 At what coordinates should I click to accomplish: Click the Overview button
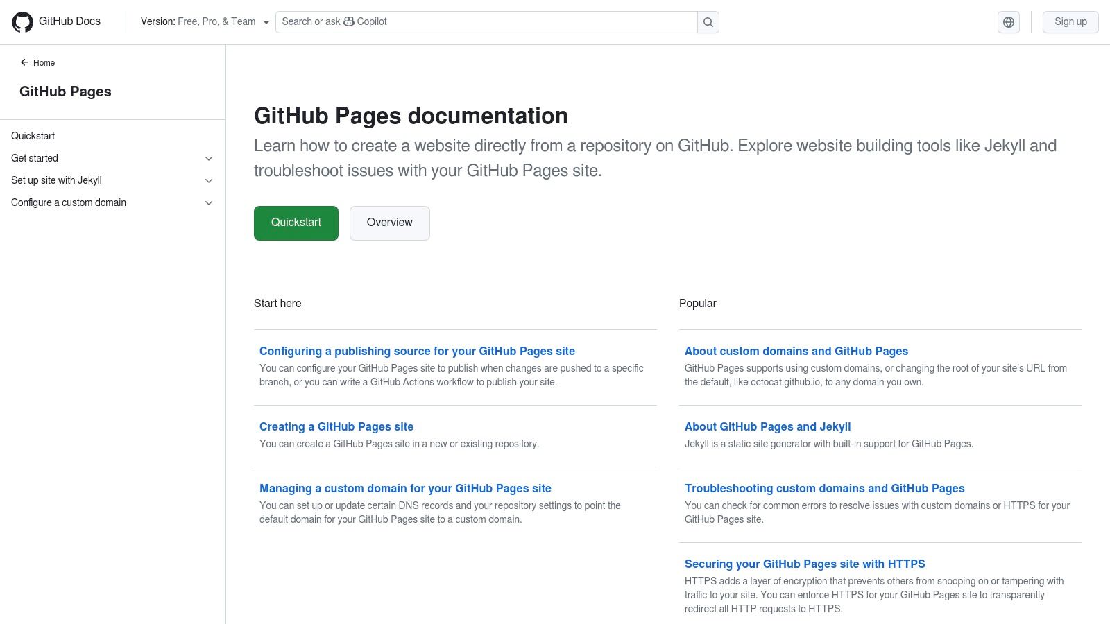(x=389, y=223)
